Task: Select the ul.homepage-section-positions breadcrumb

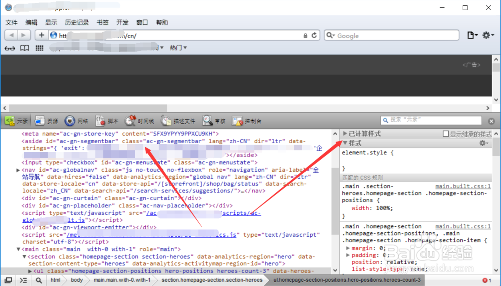Action: pyautogui.click(x=347, y=280)
